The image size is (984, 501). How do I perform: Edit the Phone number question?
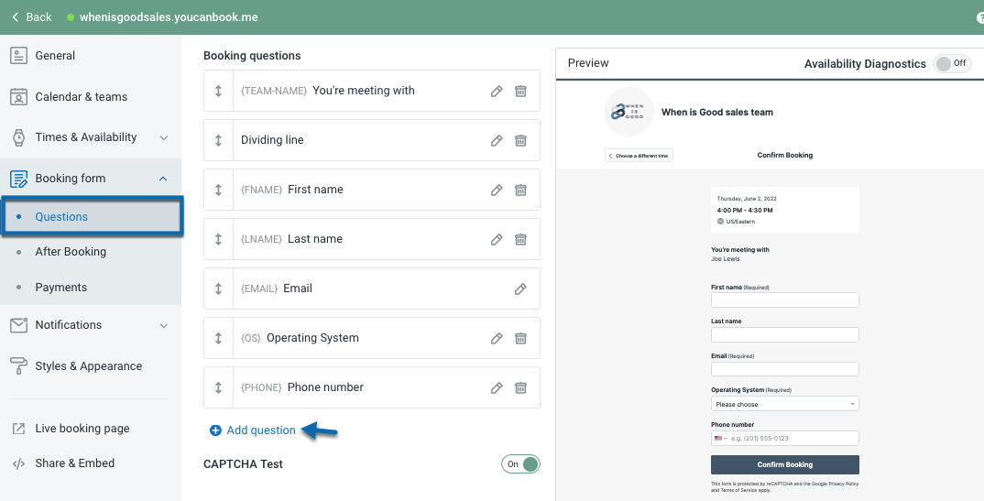[497, 388]
